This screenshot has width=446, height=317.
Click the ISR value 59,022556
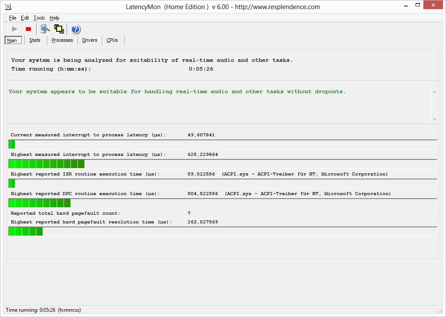201,174
